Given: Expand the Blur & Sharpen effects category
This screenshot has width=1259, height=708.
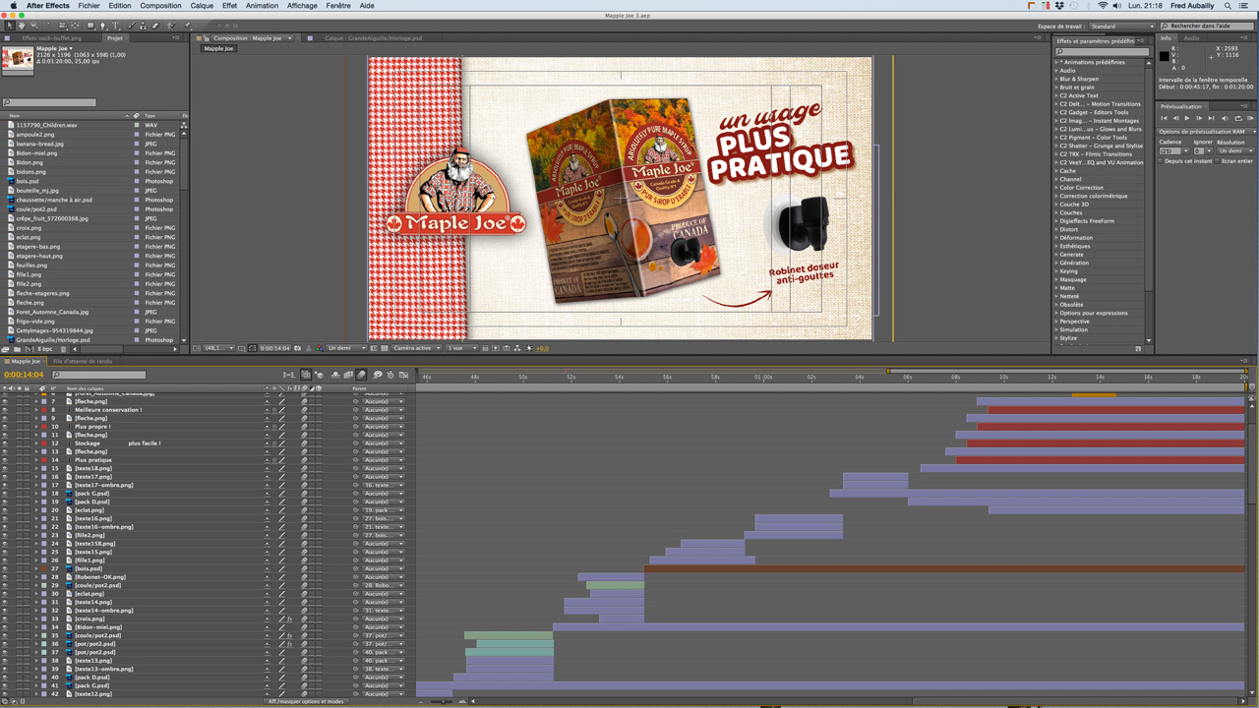Looking at the screenshot, I should (x=1057, y=79).
